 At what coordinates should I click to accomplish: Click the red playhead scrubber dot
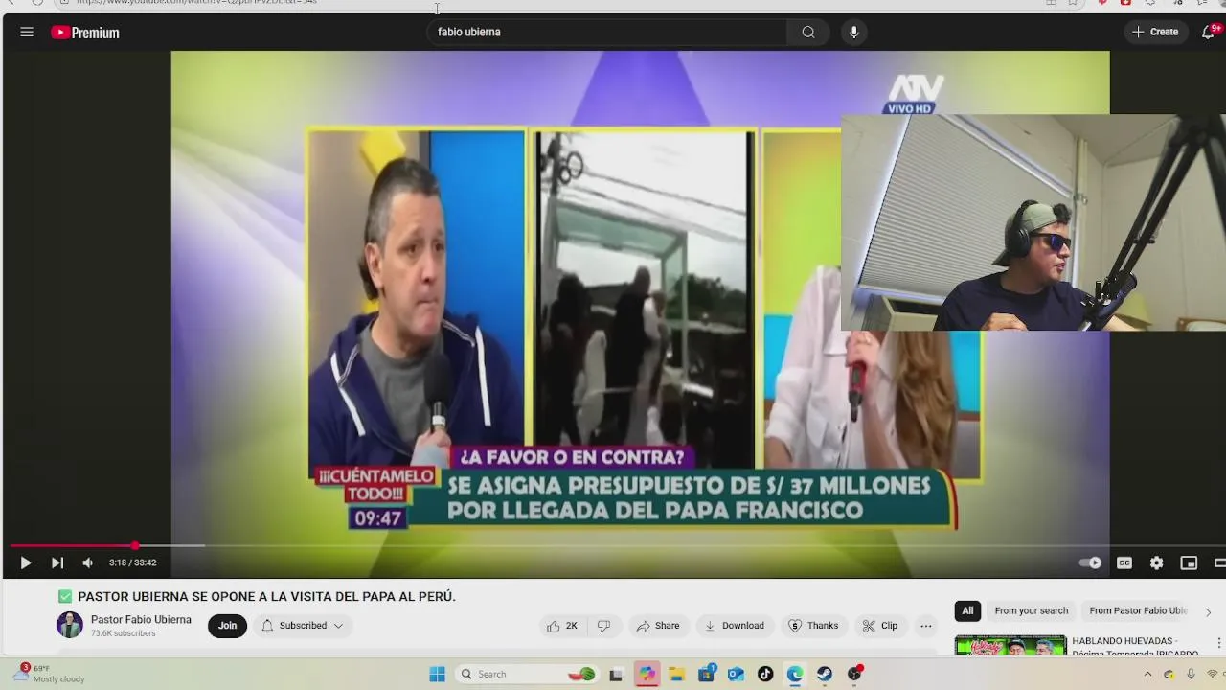point(135,545)
